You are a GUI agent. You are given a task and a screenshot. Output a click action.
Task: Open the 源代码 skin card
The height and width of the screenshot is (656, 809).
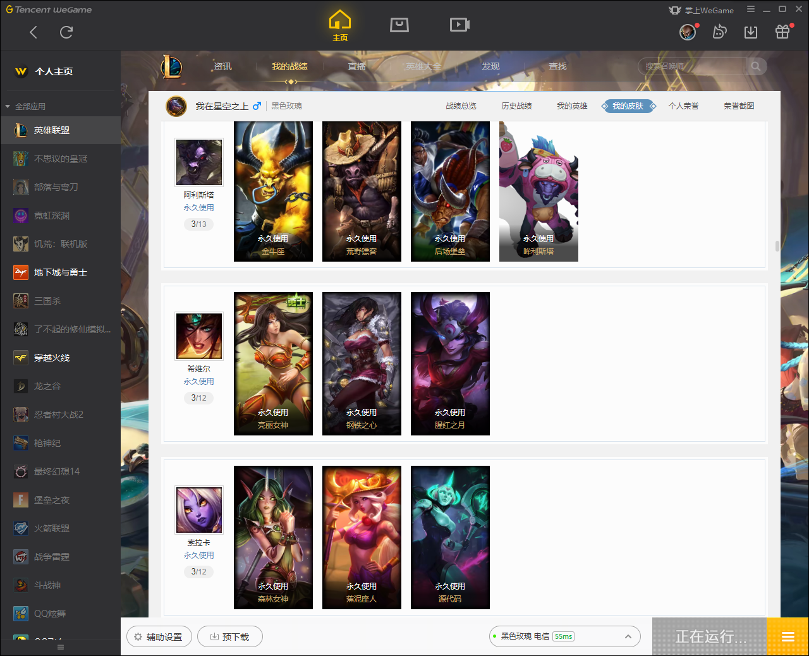450,537
